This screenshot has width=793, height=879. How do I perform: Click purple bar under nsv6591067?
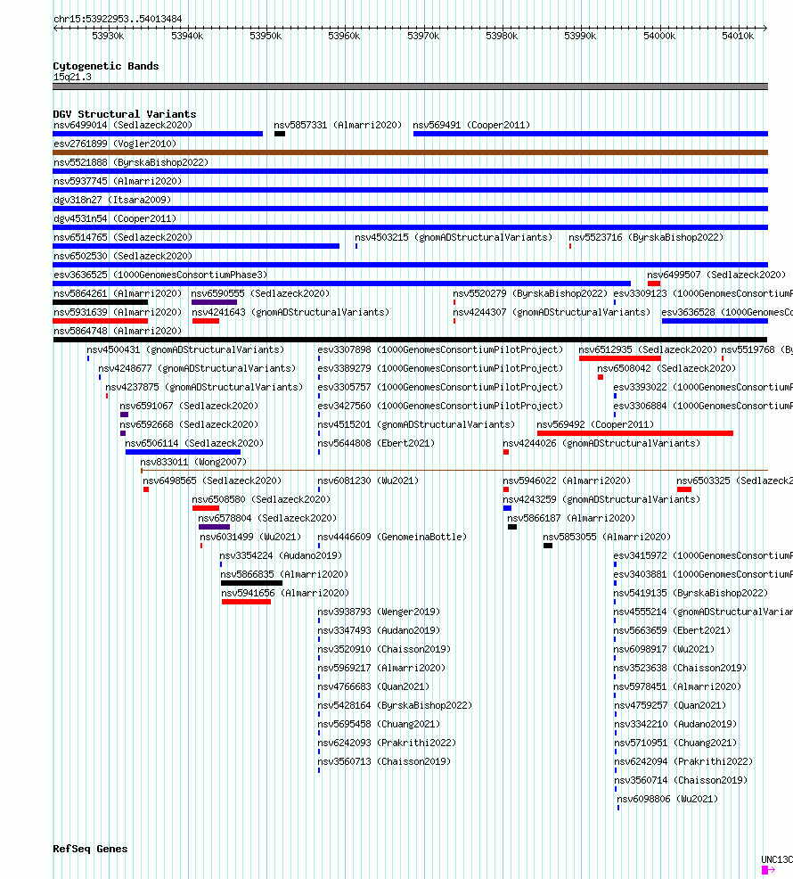(x=125, y=415)
